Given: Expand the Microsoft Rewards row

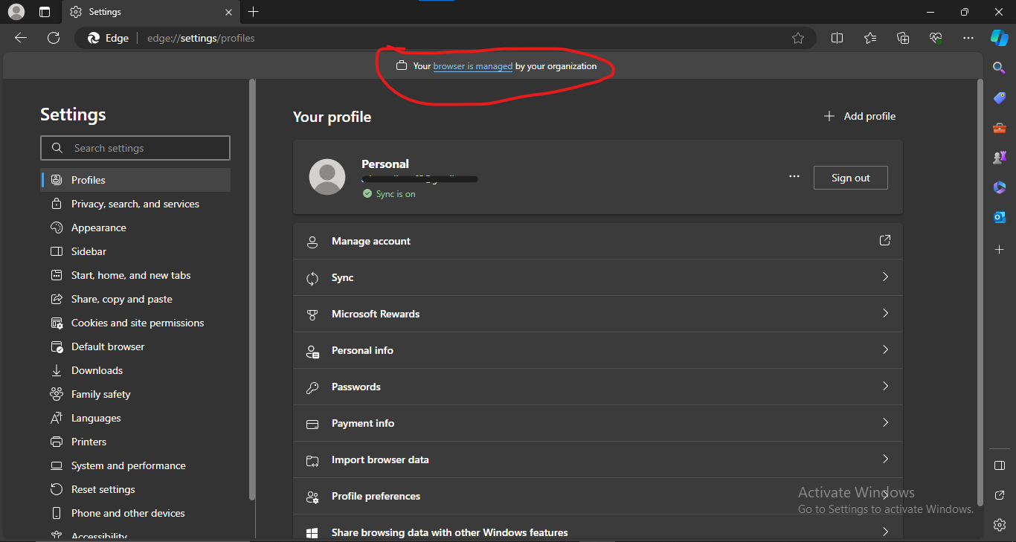Looking at the screenshot, I should (x=598, y=314).
